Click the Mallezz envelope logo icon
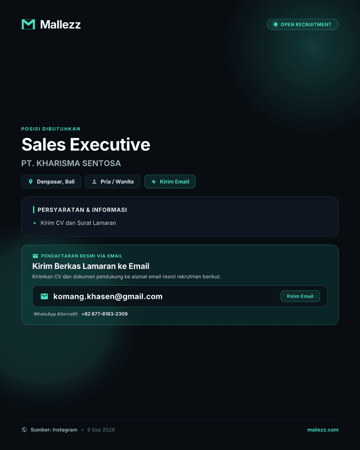This screenshot has width=360, height=450. click(28, 24)
